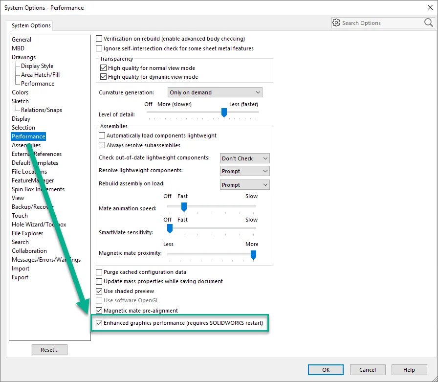Open Backup/Recover category
Screen dimensions: 438x382
[33, 207]
